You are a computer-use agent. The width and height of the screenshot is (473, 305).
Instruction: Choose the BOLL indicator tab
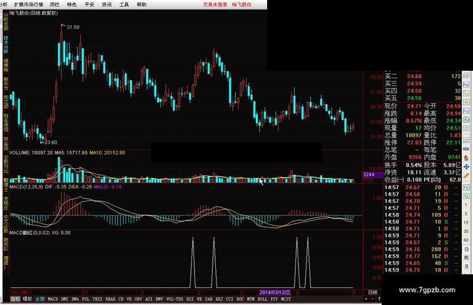[262, 299]
